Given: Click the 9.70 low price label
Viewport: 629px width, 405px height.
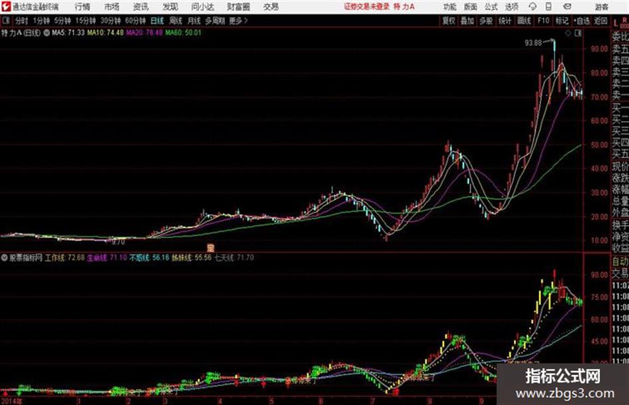Looking at the screenshot, I should pos(118,242).
